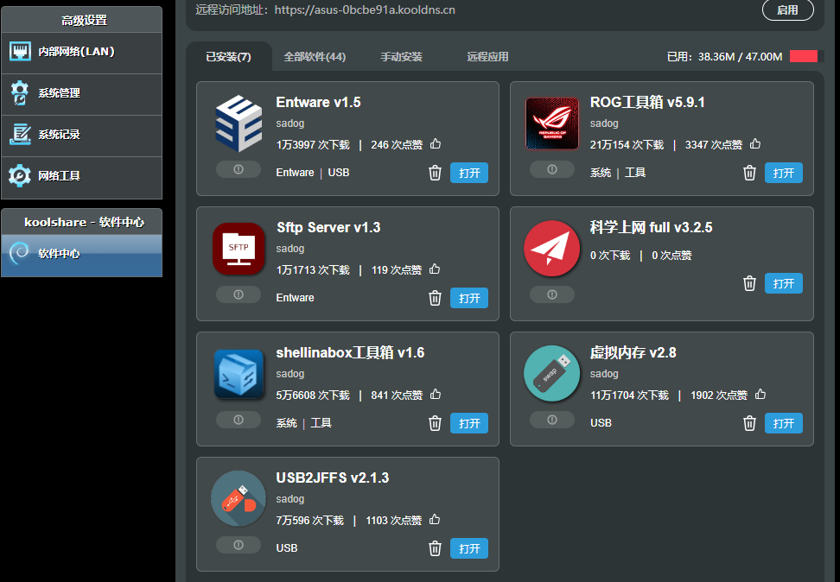Open shellinabox工具箱 with its 打开 button
The height and width of the screenshot is (582, 840).
(x=468, y=423)
